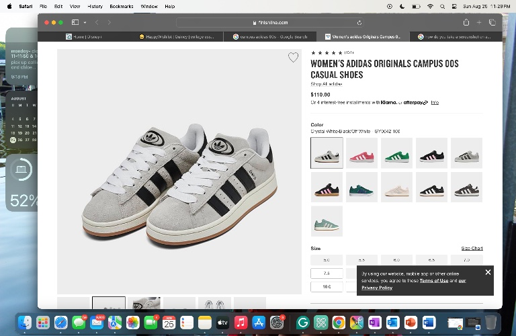This screenshot has width=516, height=336.
Task: Toggle the Safari sidebar icon
Action: click(x=75, y=22)
